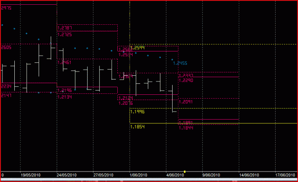Select the yellow 1.2599 price label
The width and height of the screenshot is (298, 182).
click(x=138, y=48)
